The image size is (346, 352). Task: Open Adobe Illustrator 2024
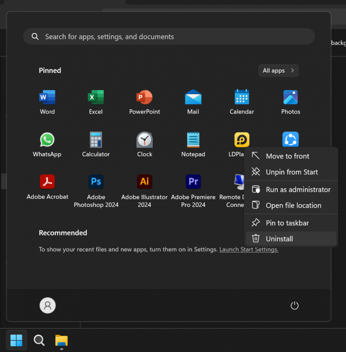(x=144, y=191)
